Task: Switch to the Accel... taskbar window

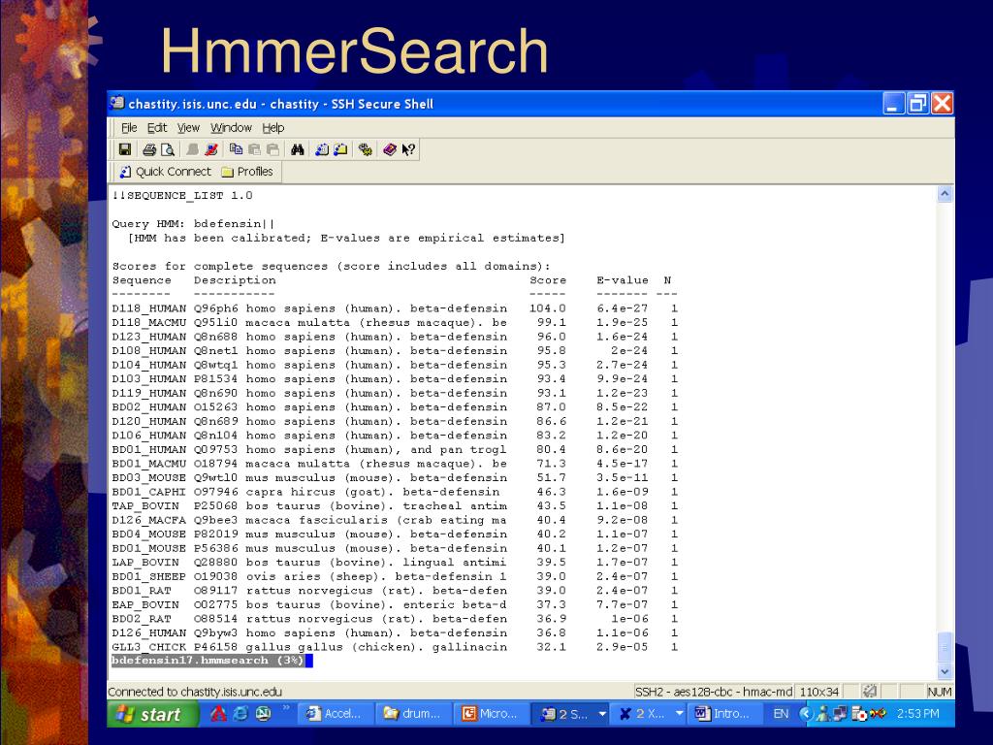Action: pyautogui.click(x=335, y=714)
